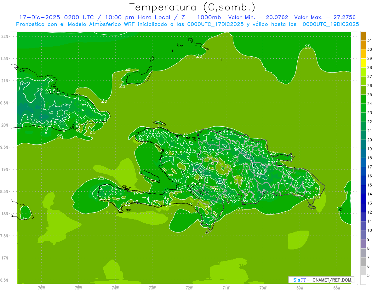This screenshot has height=292, width=378.
Task: Pick the legend swatch between 26 and 27
Action: 363,81
